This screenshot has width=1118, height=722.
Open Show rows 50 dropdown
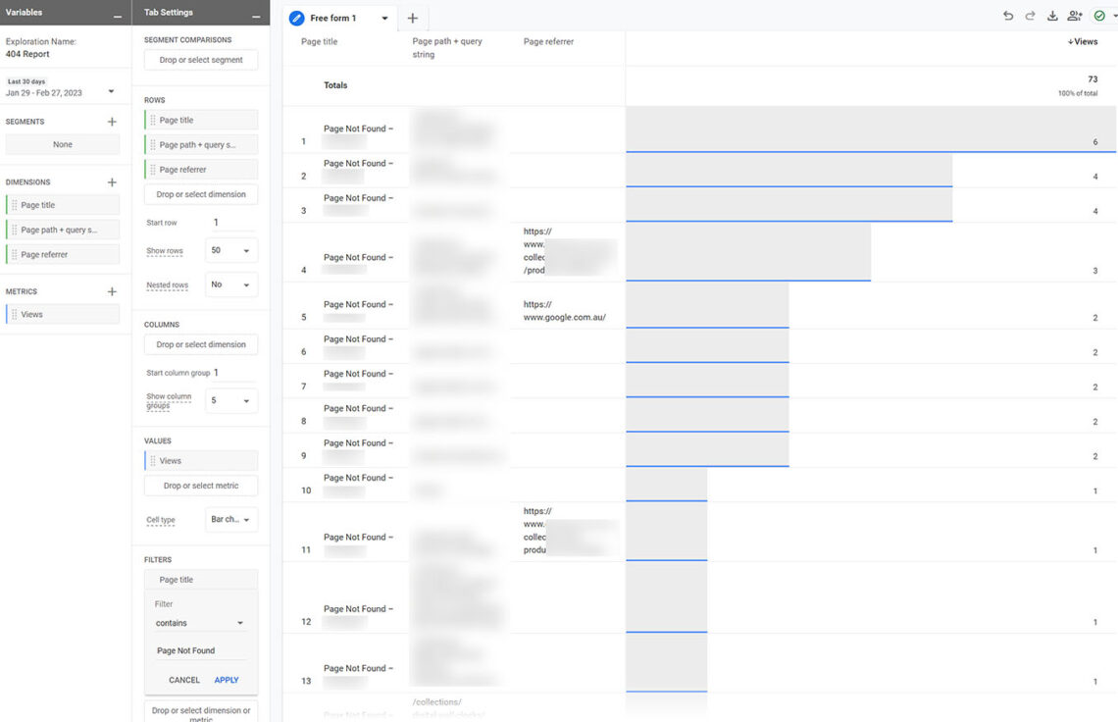pos(231,250)
